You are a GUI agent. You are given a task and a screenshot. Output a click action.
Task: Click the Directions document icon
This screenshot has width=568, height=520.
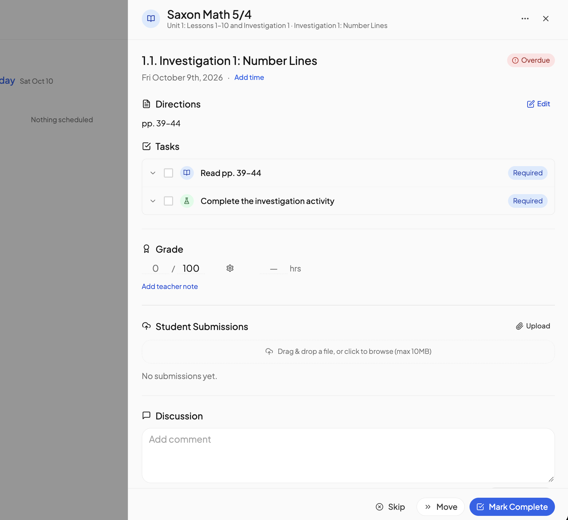click(x=146, y=104)
